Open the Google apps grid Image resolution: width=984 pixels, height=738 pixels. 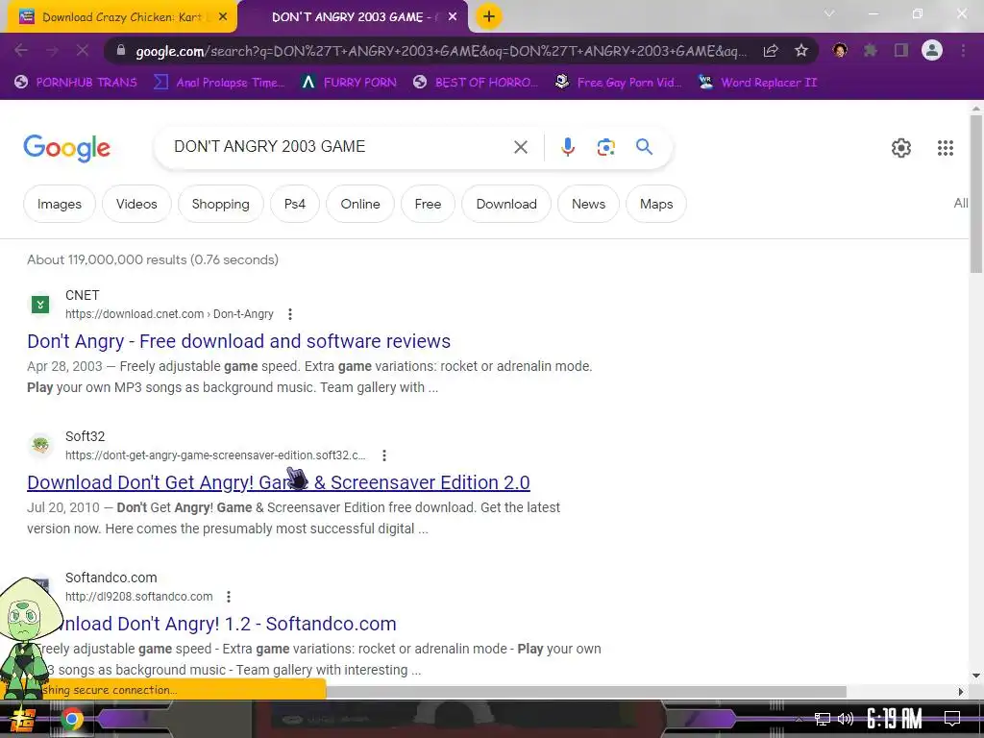946,147
